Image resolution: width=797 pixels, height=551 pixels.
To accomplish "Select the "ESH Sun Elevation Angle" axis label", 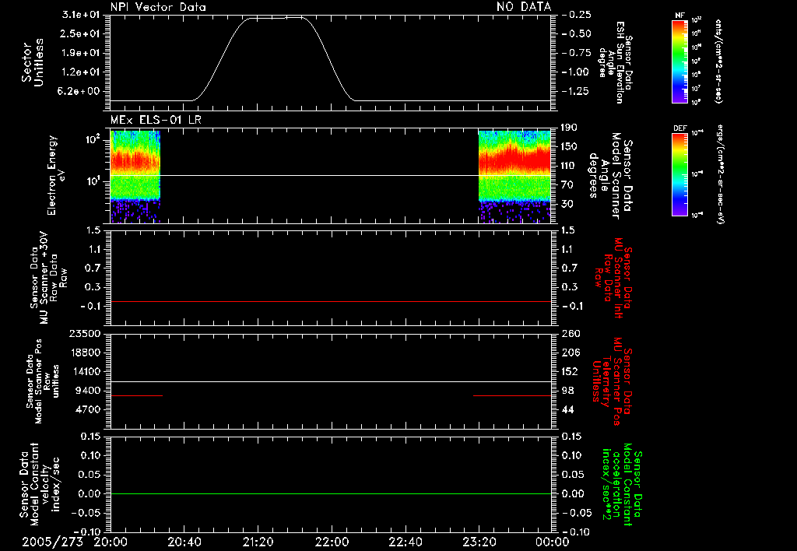I will pyautogui.click(x=615, y=62).
